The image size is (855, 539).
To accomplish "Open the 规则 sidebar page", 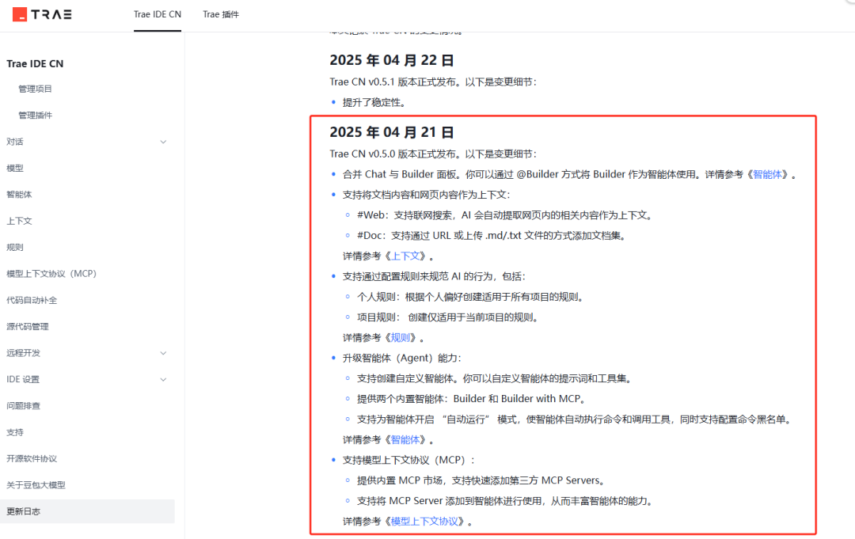I will (15, 248).
